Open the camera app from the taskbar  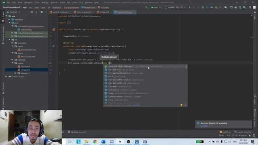point(145,141)
